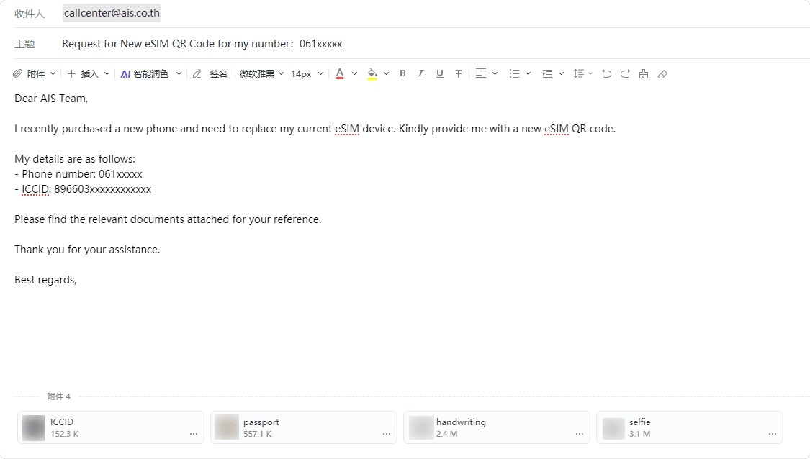Click the yellow highlight color swatch
Image resolution: width=810 pixels, height=459 pixels.
pos(372,73)
